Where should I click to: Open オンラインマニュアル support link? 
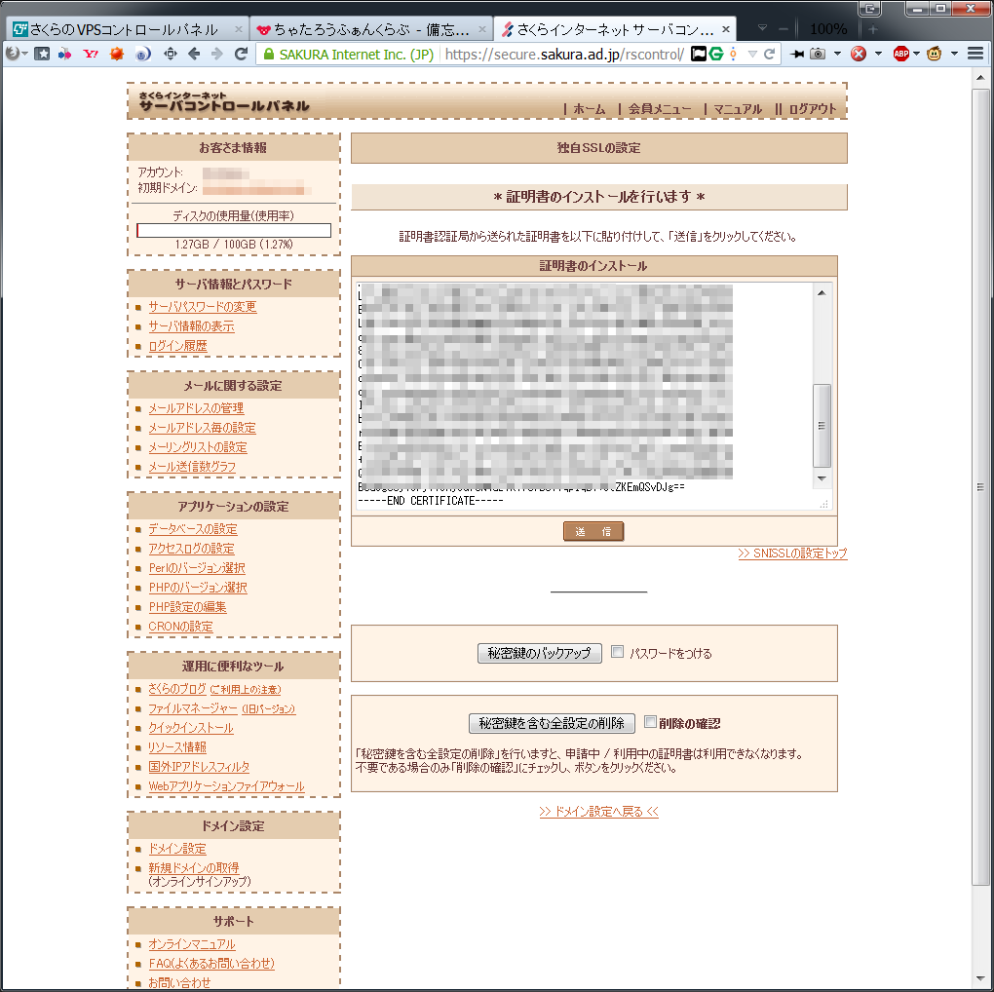[x=191, y=944]
